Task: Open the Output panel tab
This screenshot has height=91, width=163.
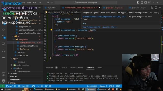Action: pos(64,68)
